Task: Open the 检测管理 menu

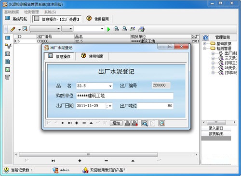Action: click(31, 12)
